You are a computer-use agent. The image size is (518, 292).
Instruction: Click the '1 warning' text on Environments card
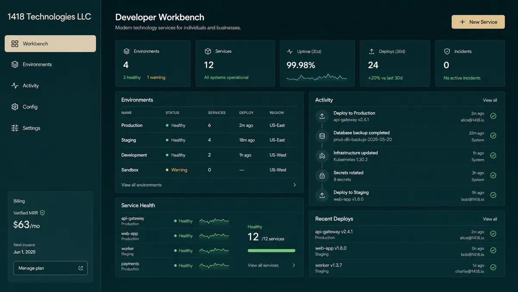(156, 77)
